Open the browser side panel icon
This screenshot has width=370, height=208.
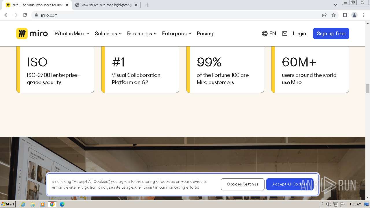[x=345, y=15]
